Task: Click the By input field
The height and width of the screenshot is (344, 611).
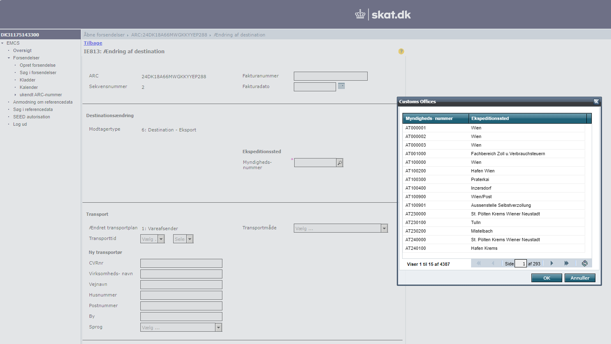Action: pos(181,317)
